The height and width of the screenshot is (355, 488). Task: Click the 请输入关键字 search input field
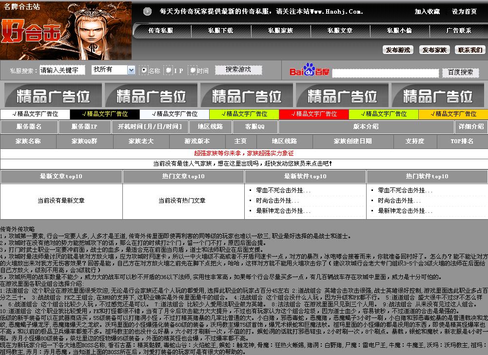pos(61,70)
